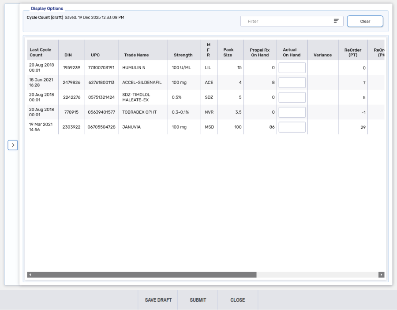Click scrollbar right arrow
397x310 pixels.
tap(381, 275)
